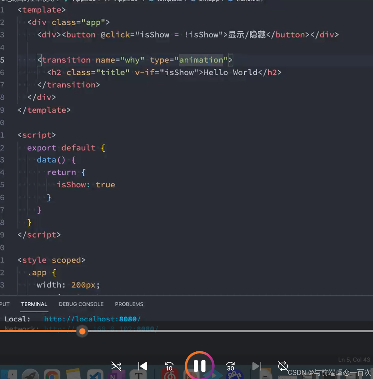Toggle the repeat loop icon

click(283, 366)
